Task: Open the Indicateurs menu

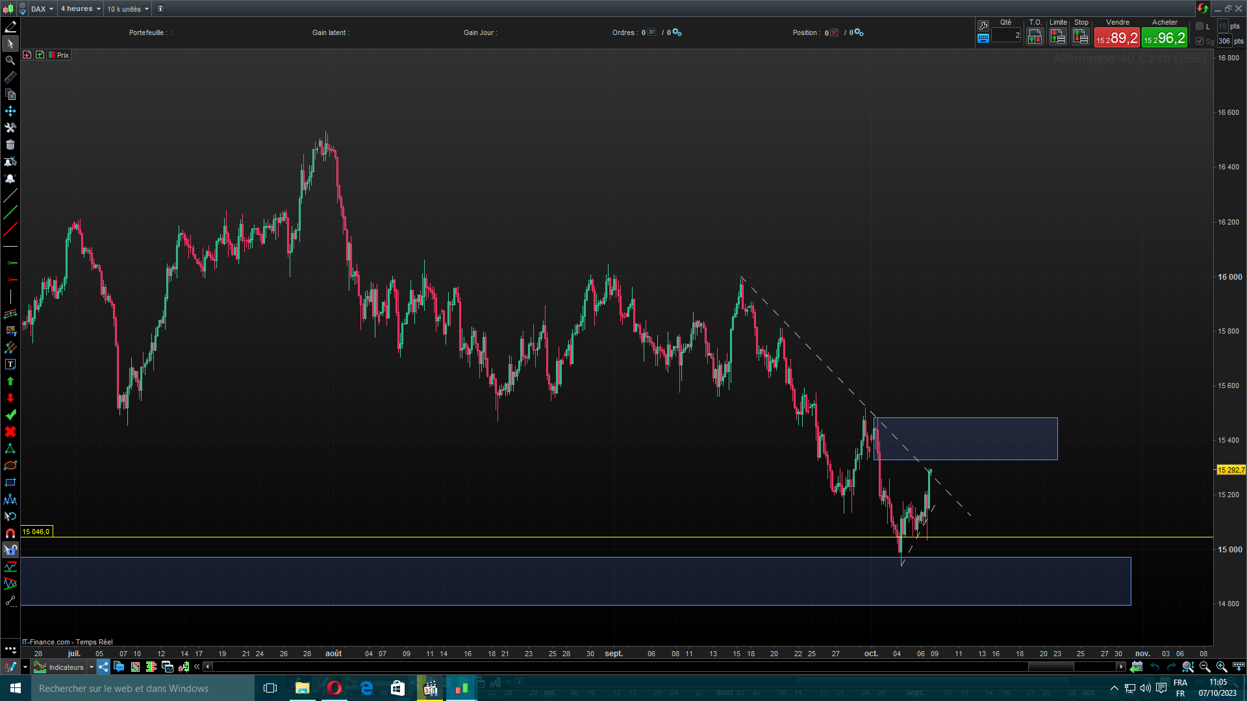Action: pyautogui.click(x=65, y=667)
